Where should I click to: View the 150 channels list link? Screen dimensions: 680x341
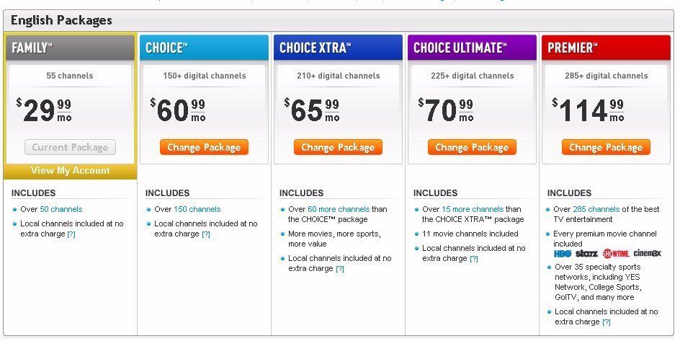click(x=197, y=209)
